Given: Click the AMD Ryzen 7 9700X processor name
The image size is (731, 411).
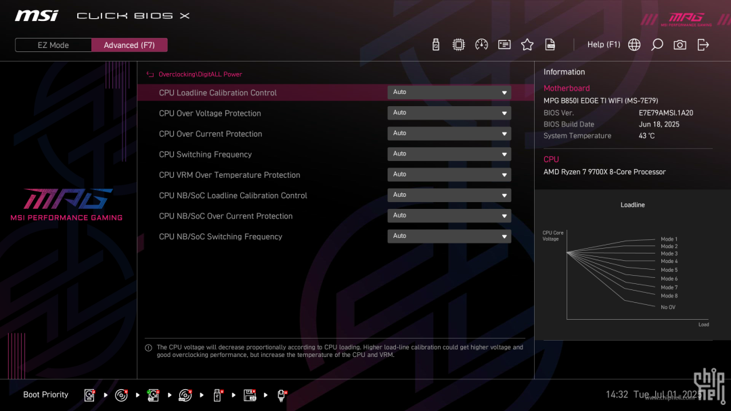Looking at the screenshot, I should (604, 172).
